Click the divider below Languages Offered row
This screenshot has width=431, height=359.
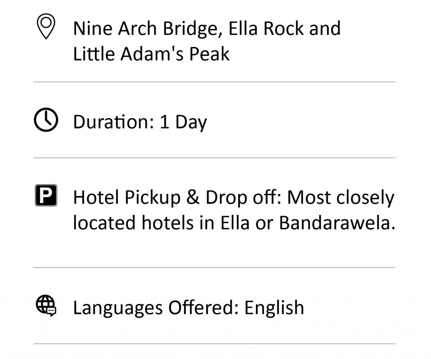pyautogui.click(x=214, y=343)
